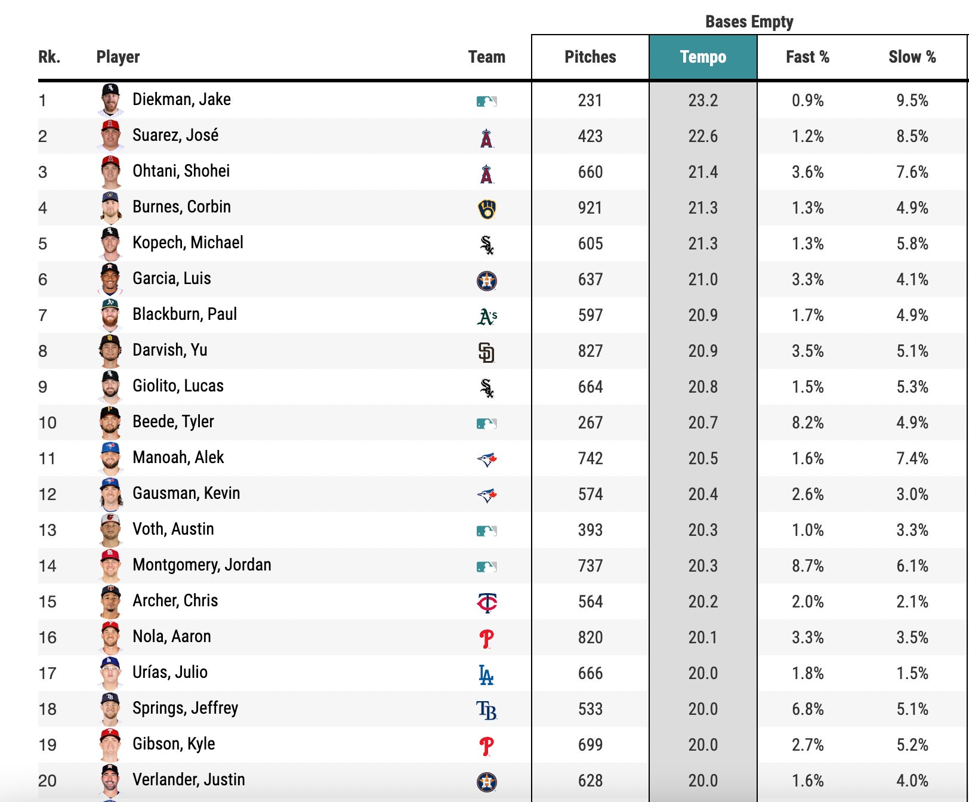Screen dimensions: 969x802
Task: Click the Dodgers logo next to Julio Urías
Action: click(486, 675)
